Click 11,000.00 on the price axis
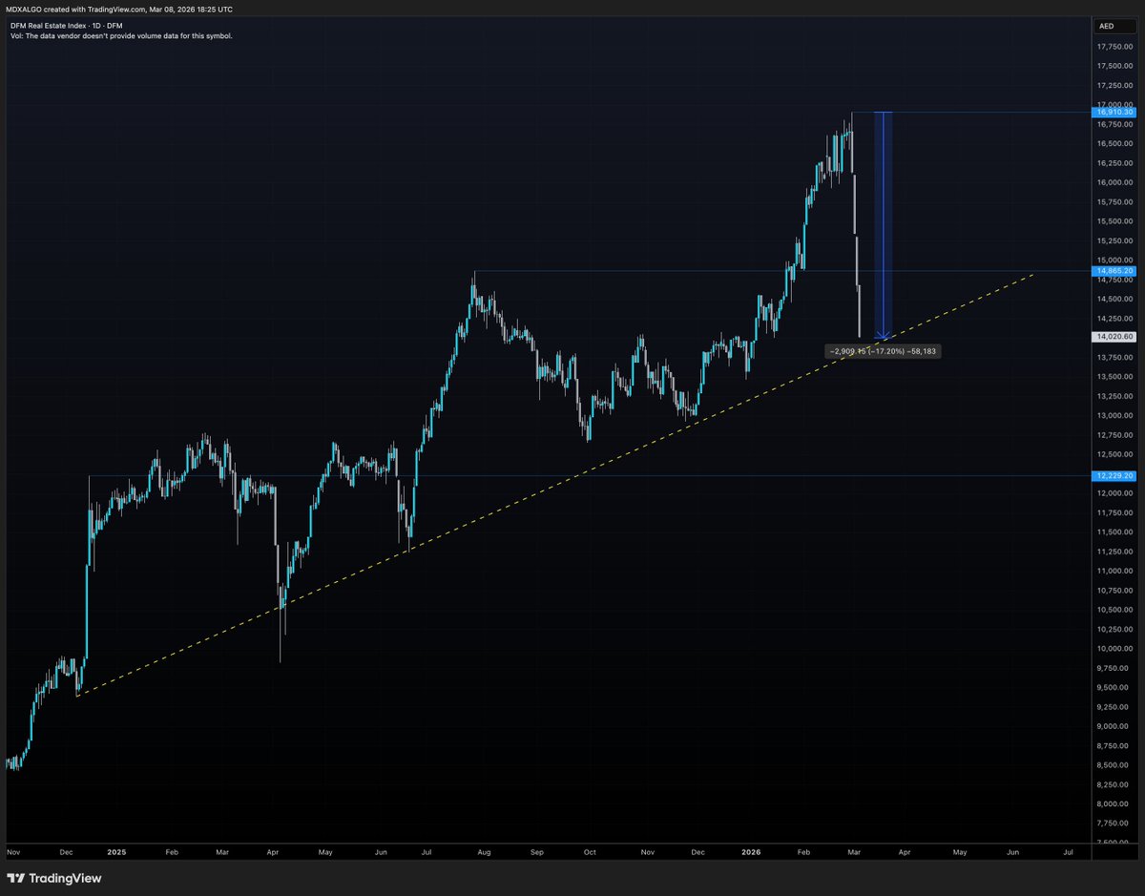1145x896 pixels. click(x=1114, y=571)
